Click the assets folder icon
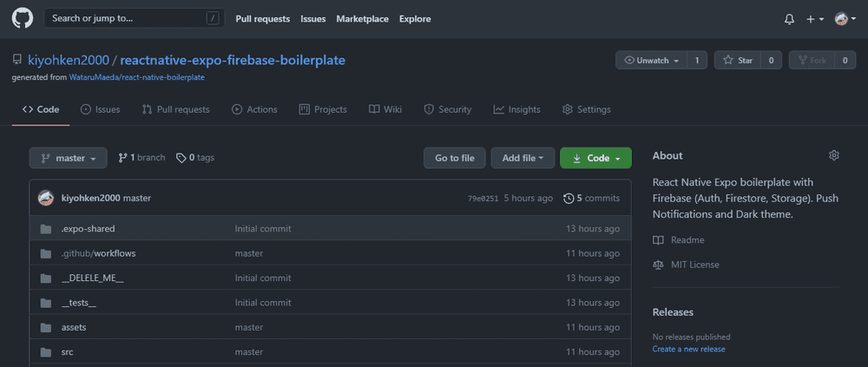868x367 pixels. point(46,328)
